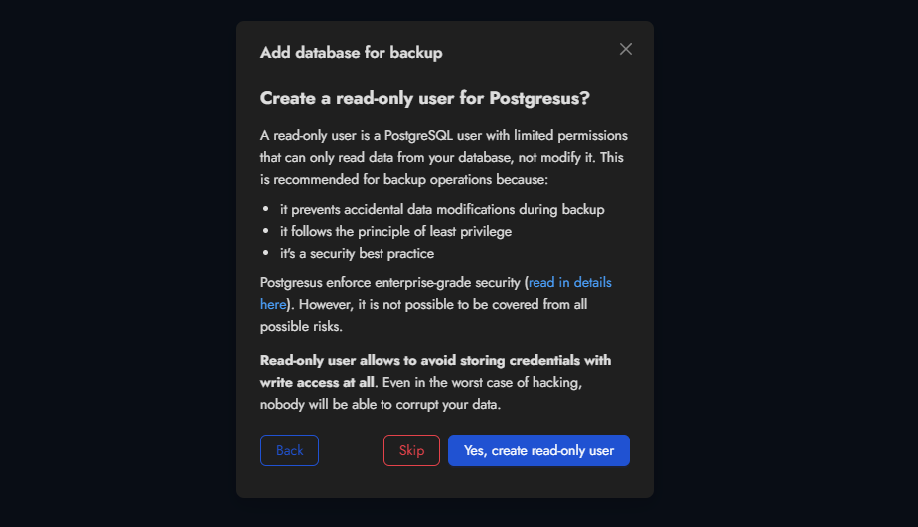
Task: Click the "Add database for backup" title
Action: click(x=351, y=52)
